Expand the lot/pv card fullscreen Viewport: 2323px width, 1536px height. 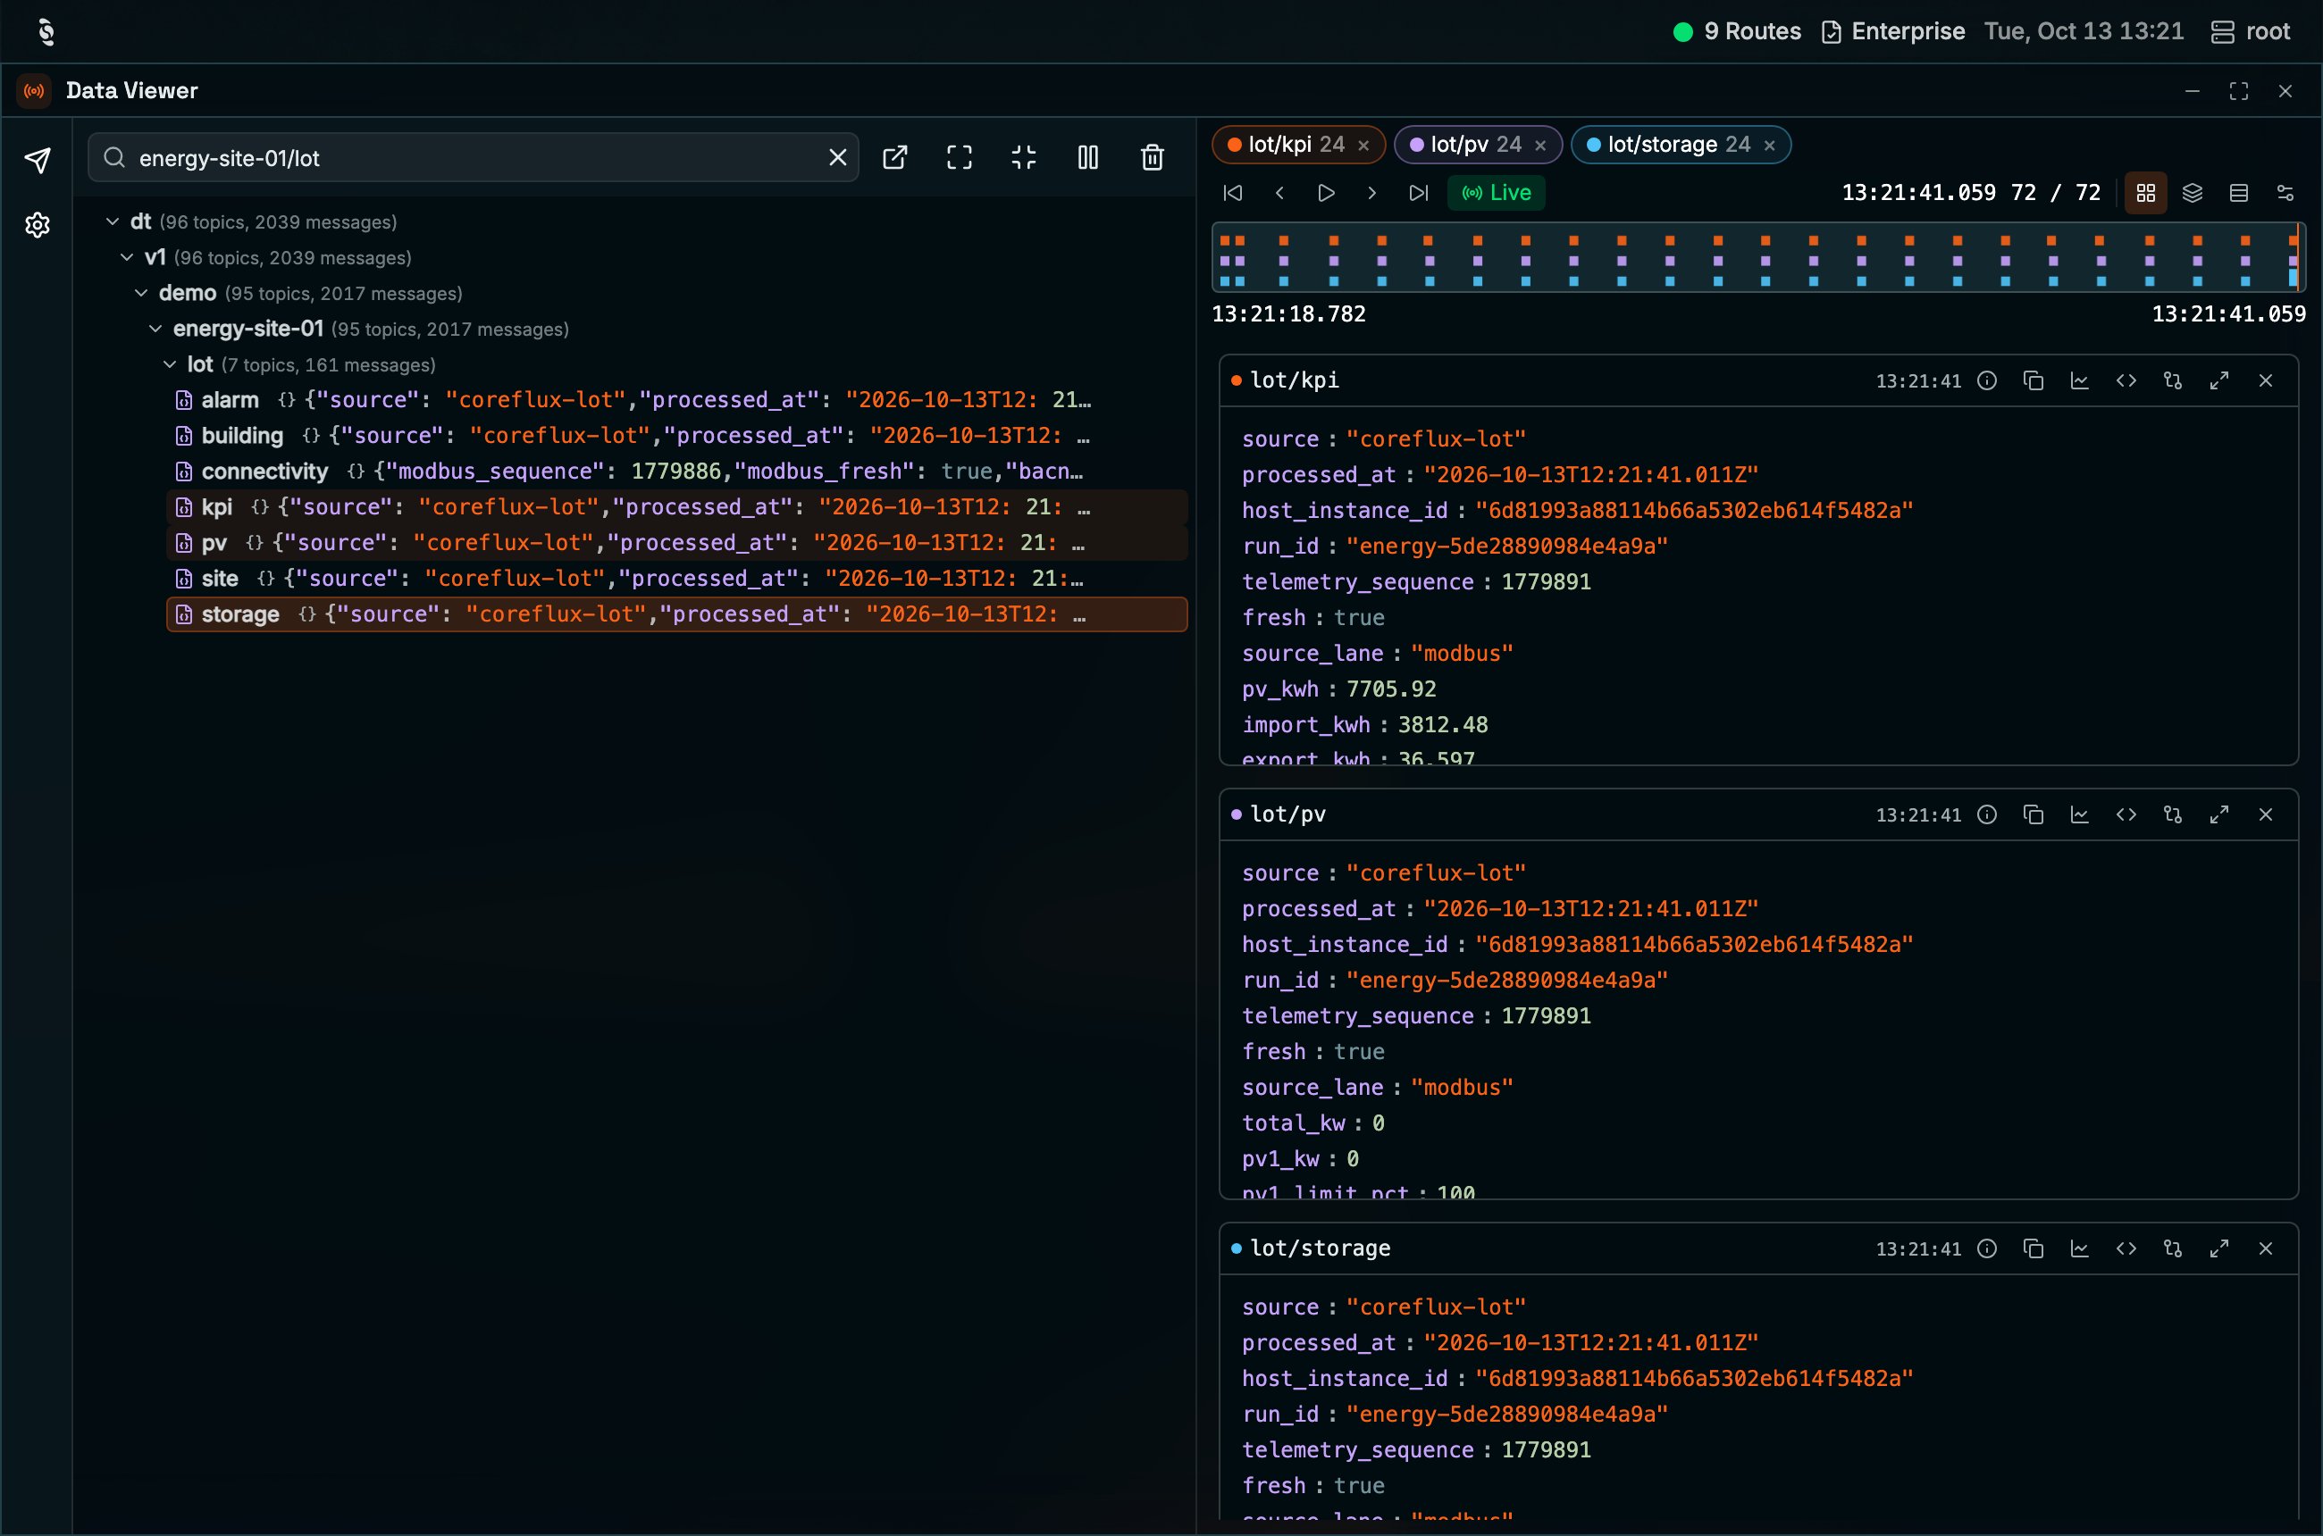[x=2219, y=814]
